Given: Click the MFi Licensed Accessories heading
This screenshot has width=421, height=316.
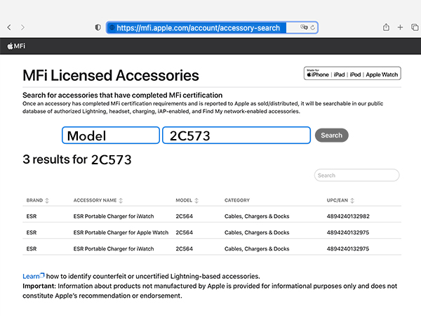Looking at the screenshot, I should coord(111,75).
